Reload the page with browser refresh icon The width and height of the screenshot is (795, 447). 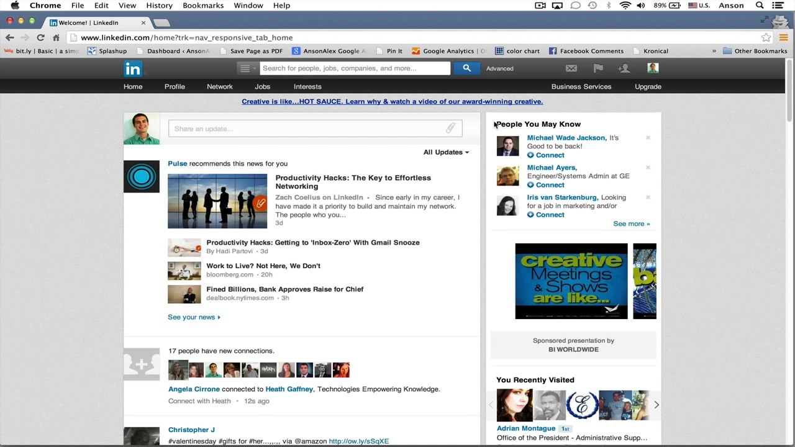coord(40,37)
